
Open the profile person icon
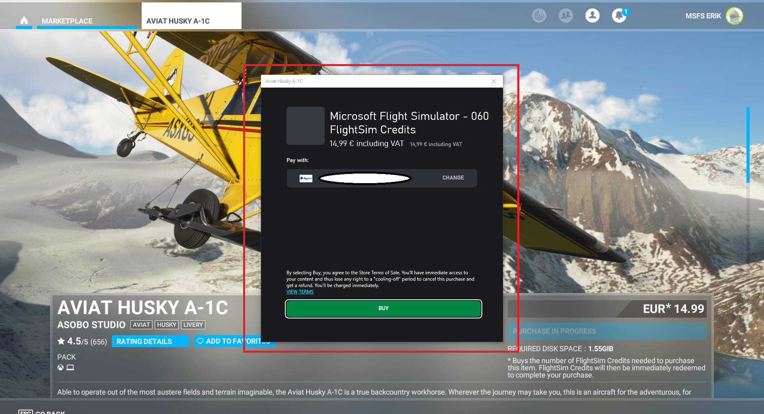[x=592, y=16]
